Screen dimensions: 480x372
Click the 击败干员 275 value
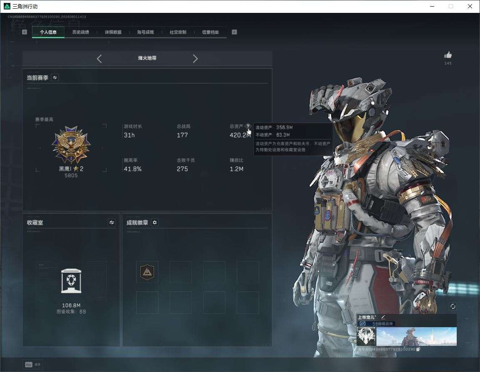(x=182, y=169)
